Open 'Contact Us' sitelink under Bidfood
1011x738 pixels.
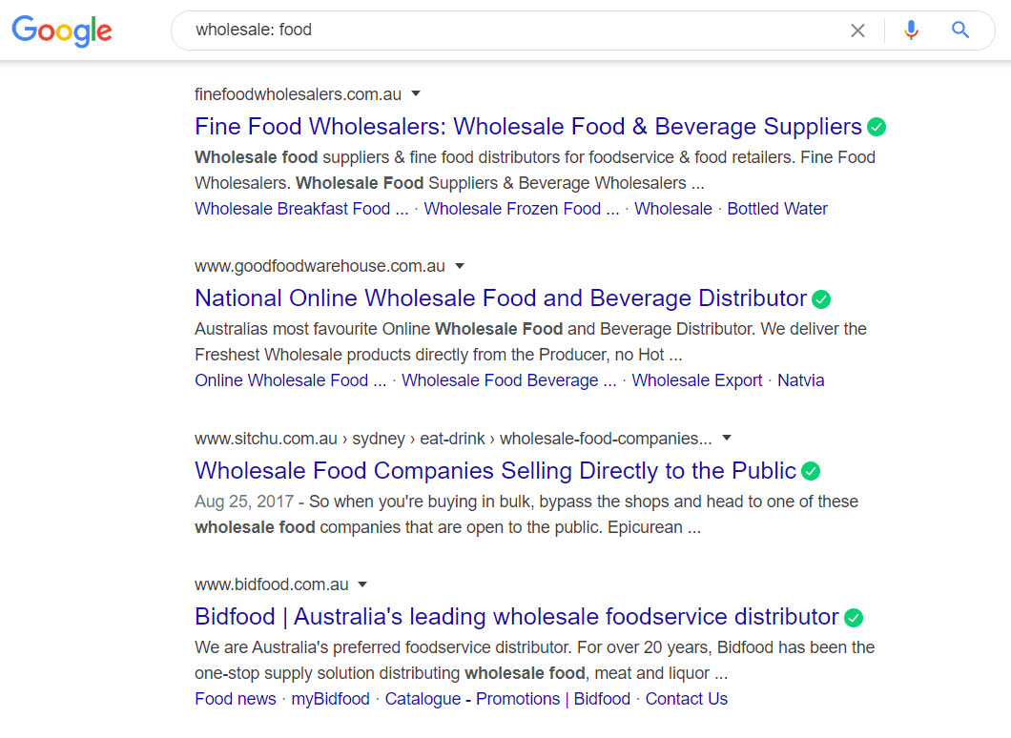(x=686, y=699)
